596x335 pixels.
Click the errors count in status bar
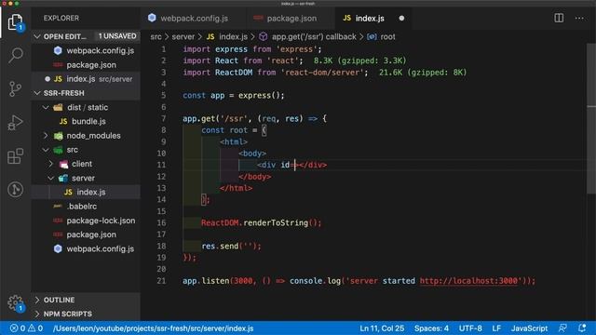pyautogui.click(x=18, y=328)
